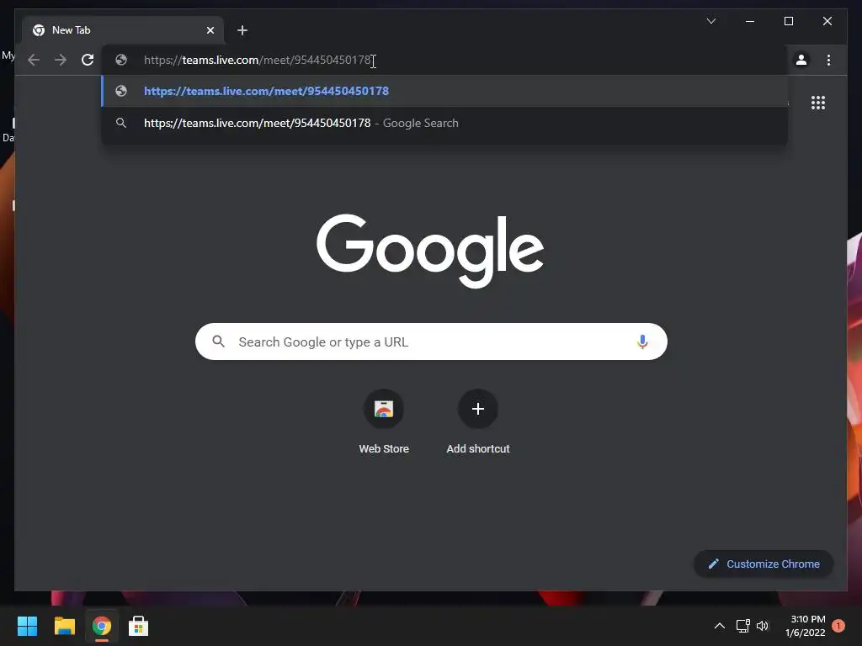Open Microsoft Store from the taskbar
862x646 pixels.
(x=139, y=626)
